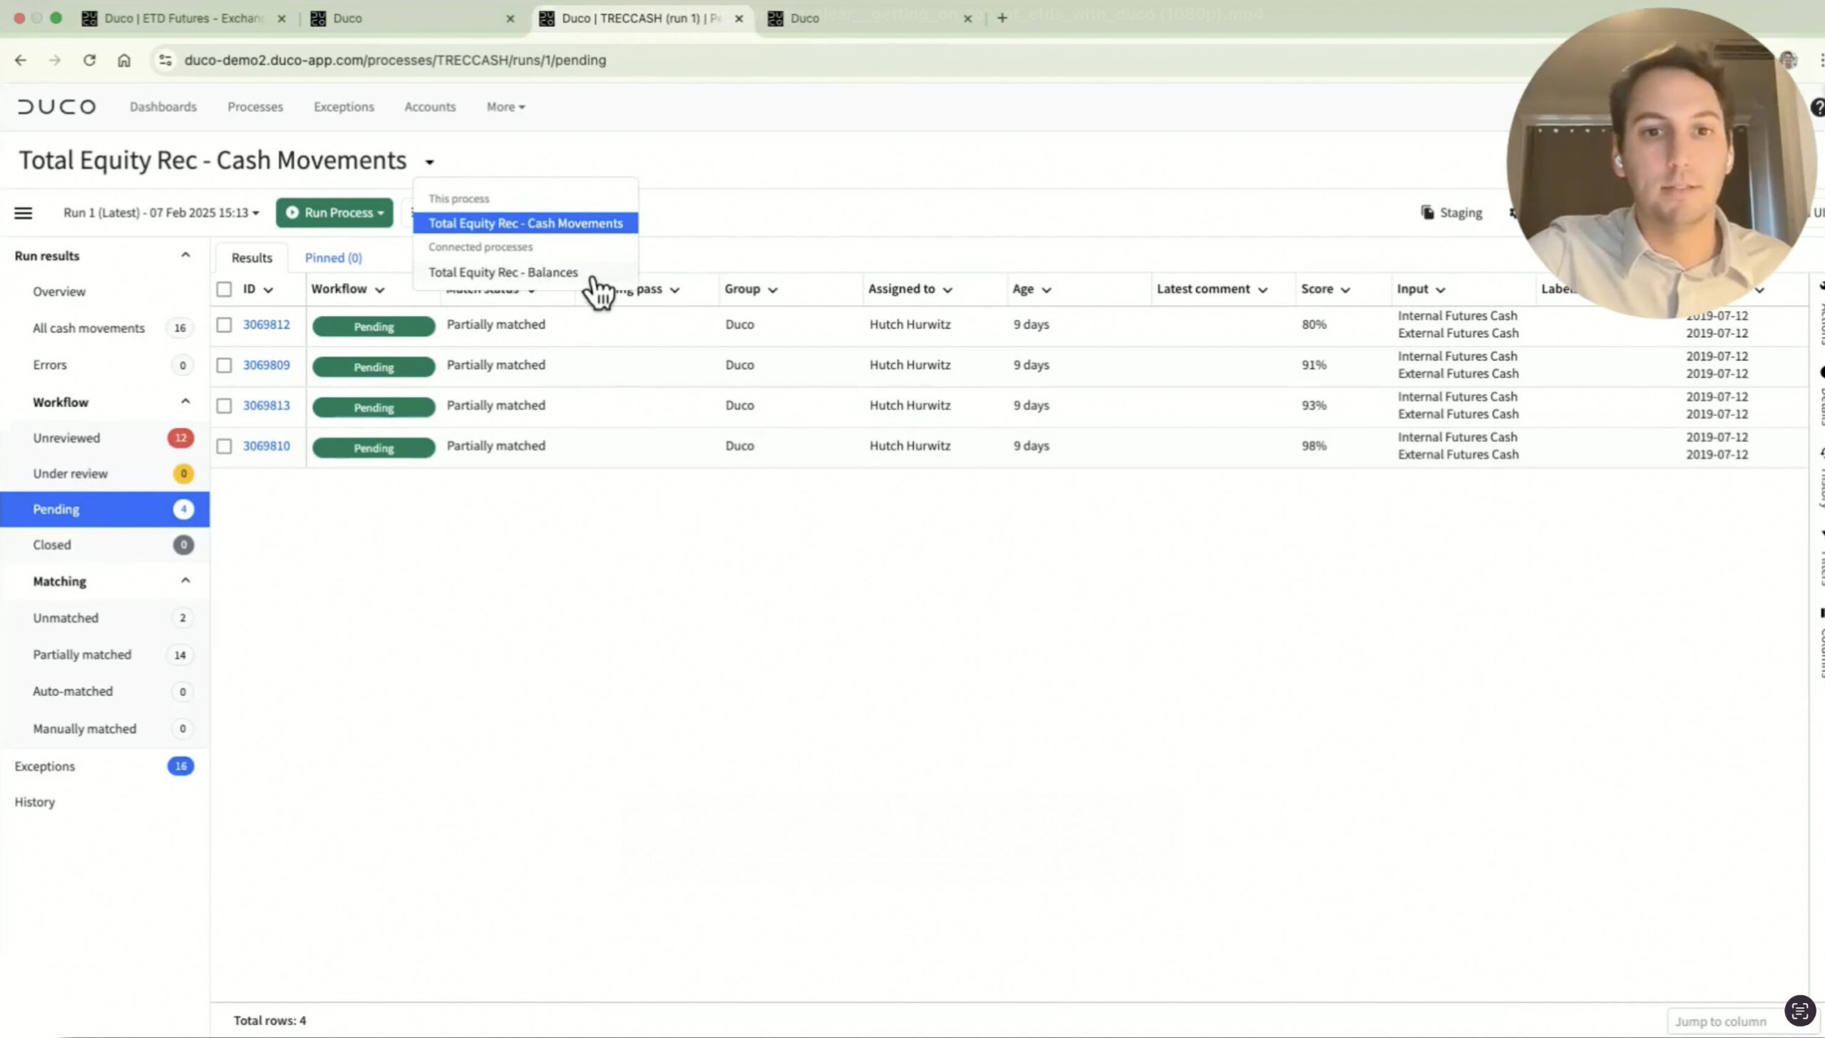Open record 3069812 link

[x=267, y=325]
